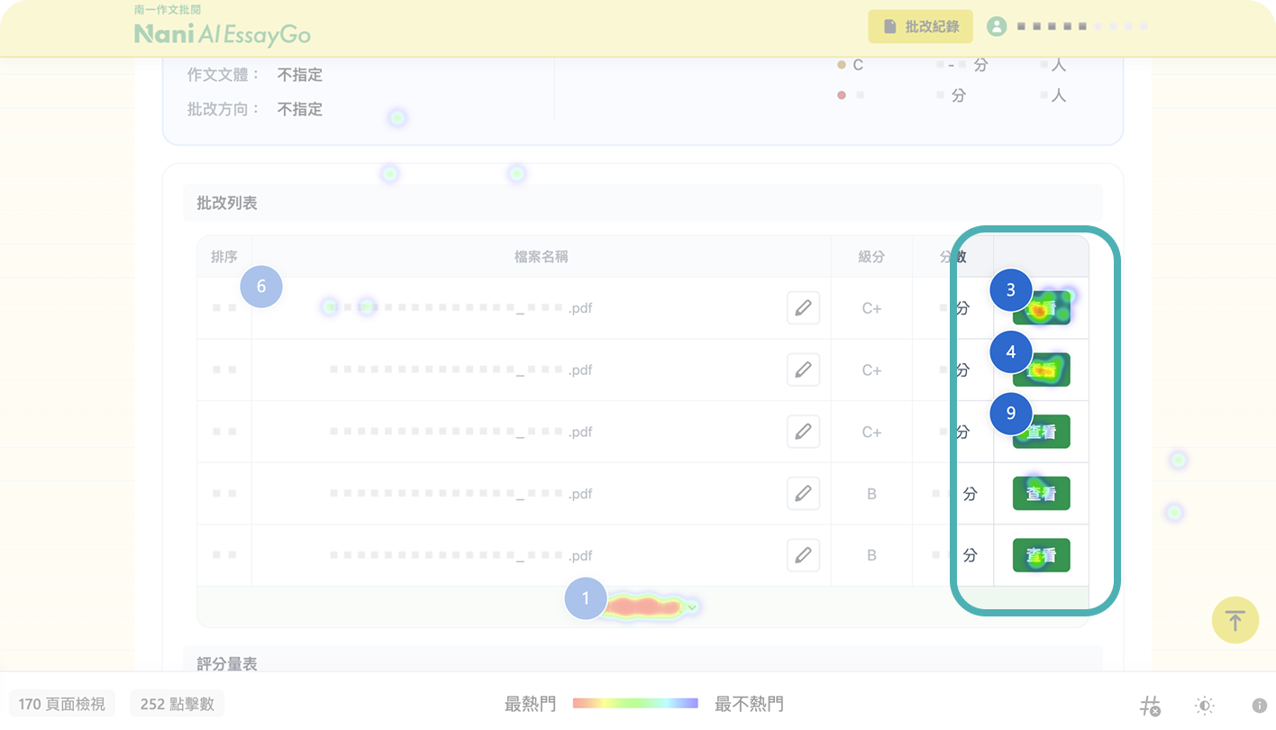1276x730 pixels.
Task: Click the yellow back-to-top arrow button
Action: 1235,620
